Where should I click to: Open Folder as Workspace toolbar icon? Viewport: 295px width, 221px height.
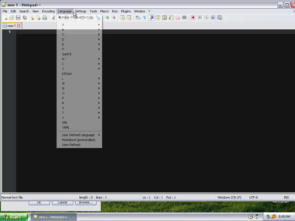tap(177, 18)
